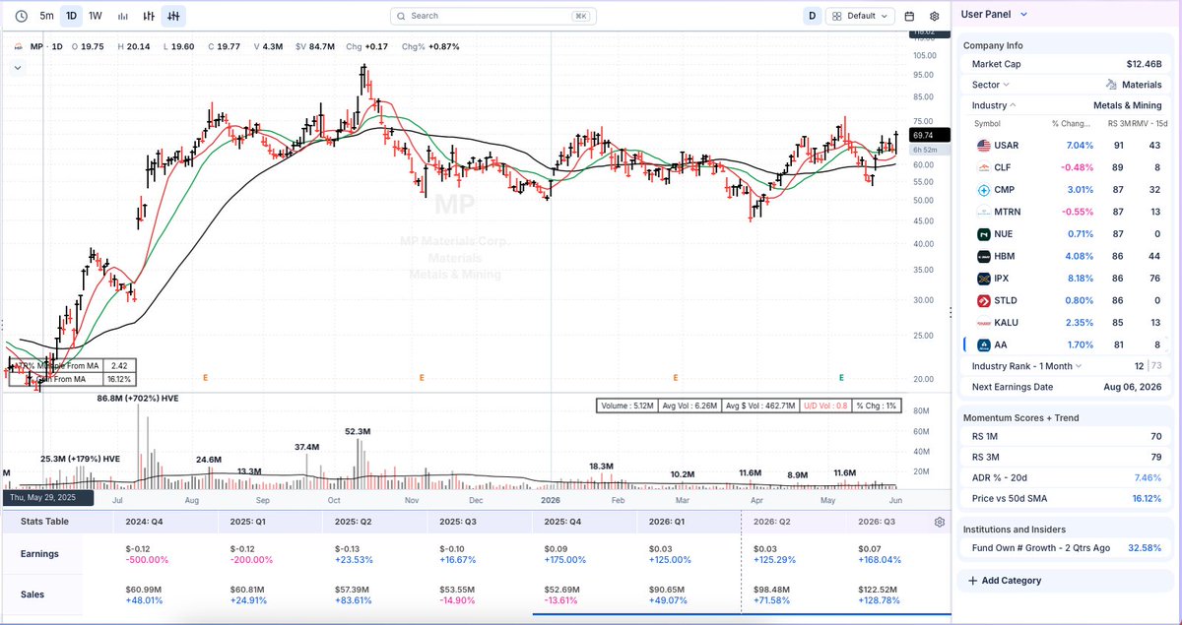Click the Add Category button

click(x=1005, y=581)
